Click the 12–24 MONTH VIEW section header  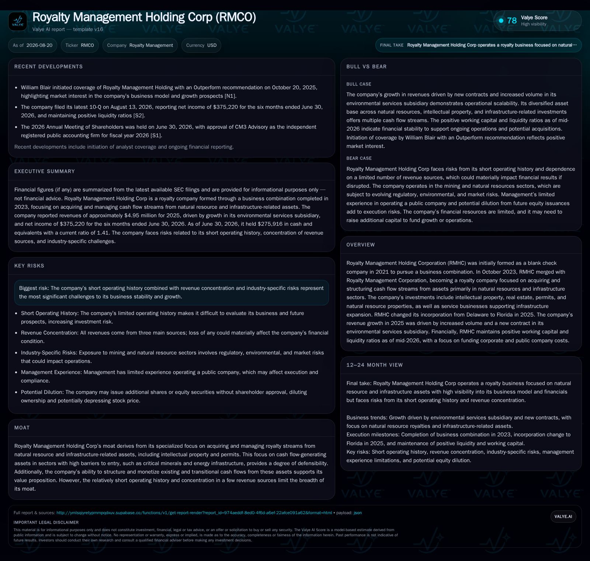375,365
